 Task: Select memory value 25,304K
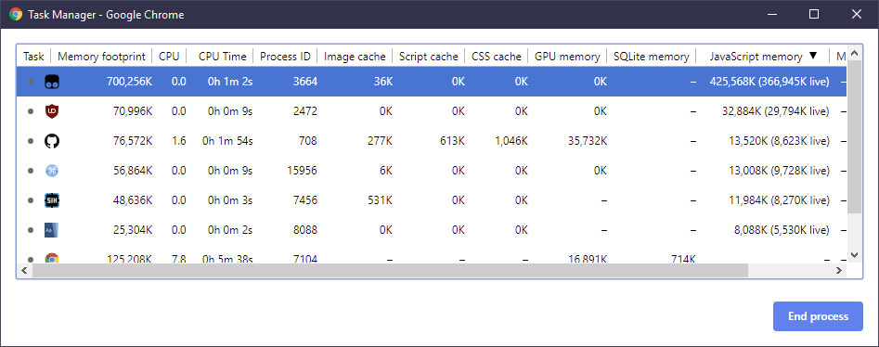133,229
